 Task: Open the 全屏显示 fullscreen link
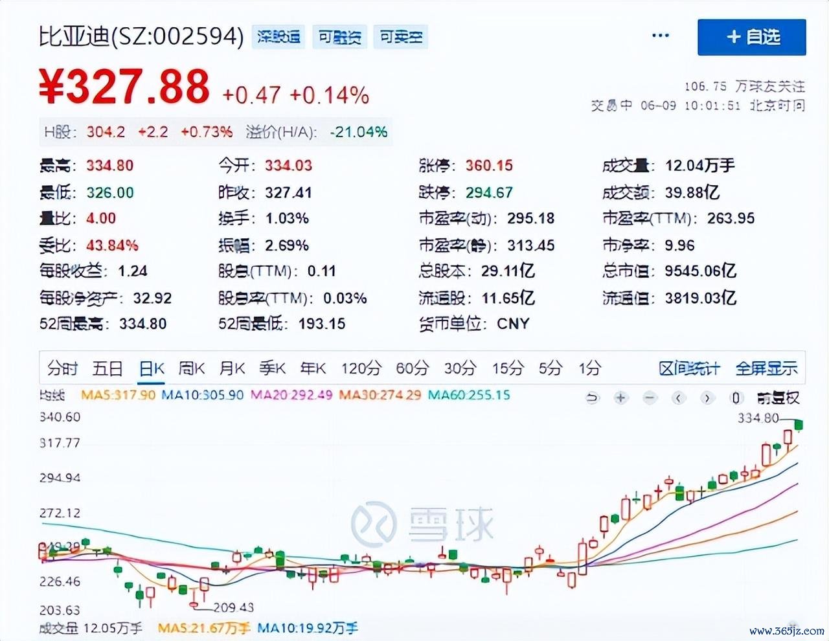tap(766, 368)
